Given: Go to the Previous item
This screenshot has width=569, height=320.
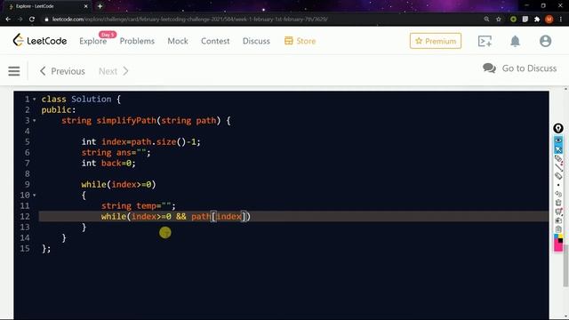Looking at the screenshot, I should (x=62, y=71).
